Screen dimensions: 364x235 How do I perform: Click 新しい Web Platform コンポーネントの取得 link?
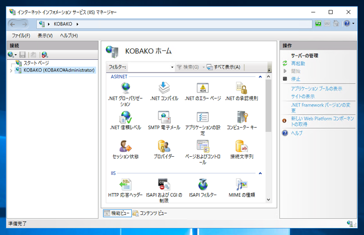323,121
